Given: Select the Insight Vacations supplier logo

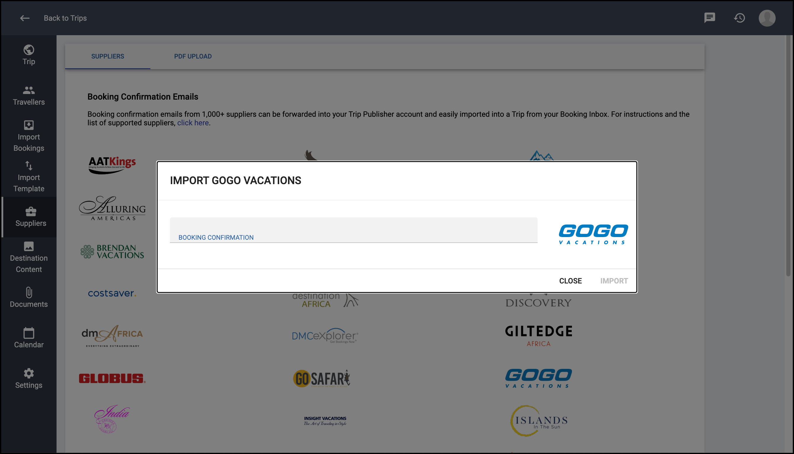Looking at the screenshot, I should click(325, 421).
